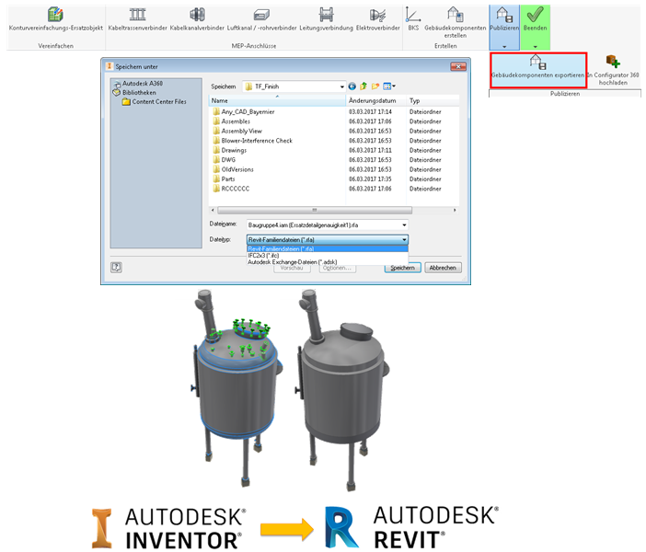Create a new folder icon in dialog
Screen dimensions: 646x552
pyautogui.click(x=375, y=86)
